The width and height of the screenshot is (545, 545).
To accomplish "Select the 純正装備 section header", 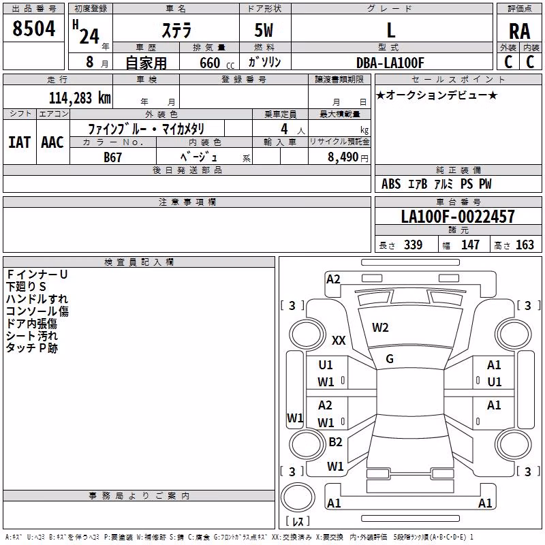I will coord(458,170).
